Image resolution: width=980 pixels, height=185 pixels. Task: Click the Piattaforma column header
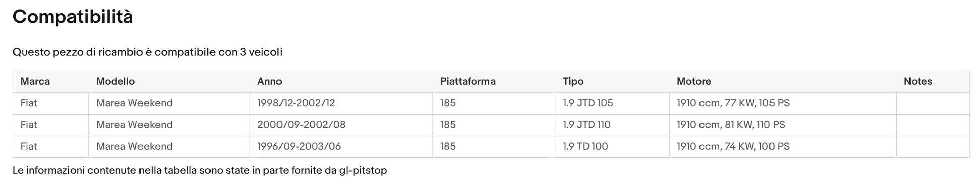click(467, 81)
